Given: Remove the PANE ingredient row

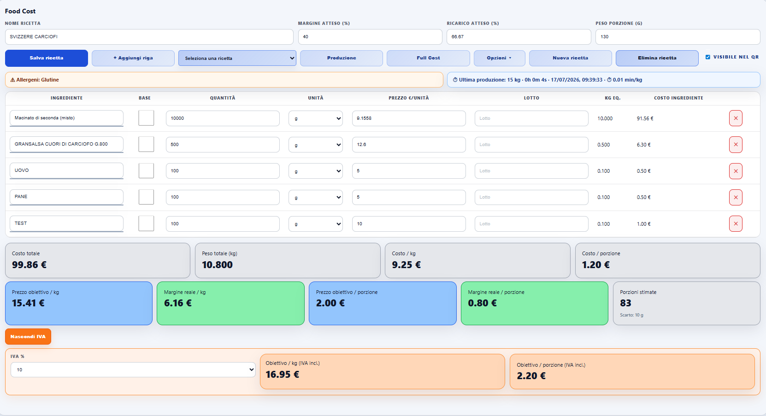Looking at the screenshot, I should (736, 197).
